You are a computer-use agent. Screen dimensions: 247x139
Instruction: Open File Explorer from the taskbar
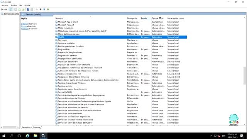coord(36,136)
